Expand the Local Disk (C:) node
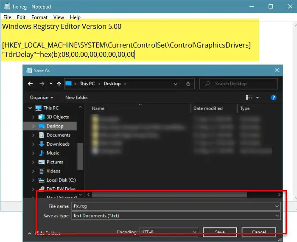Screen dimensions: 297x242 coord(34,180)
